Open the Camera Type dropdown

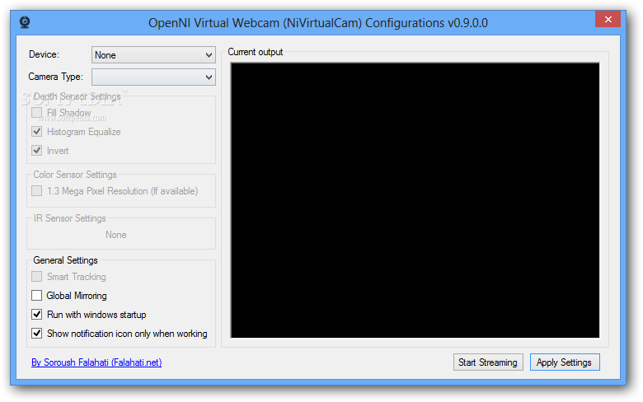point(153,77)
